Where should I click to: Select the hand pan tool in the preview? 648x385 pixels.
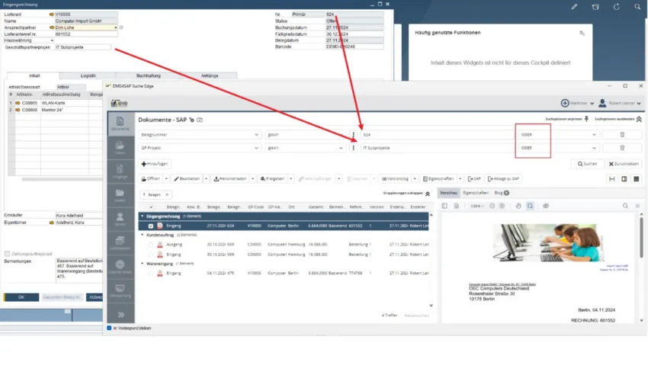[x=518, y=206]
